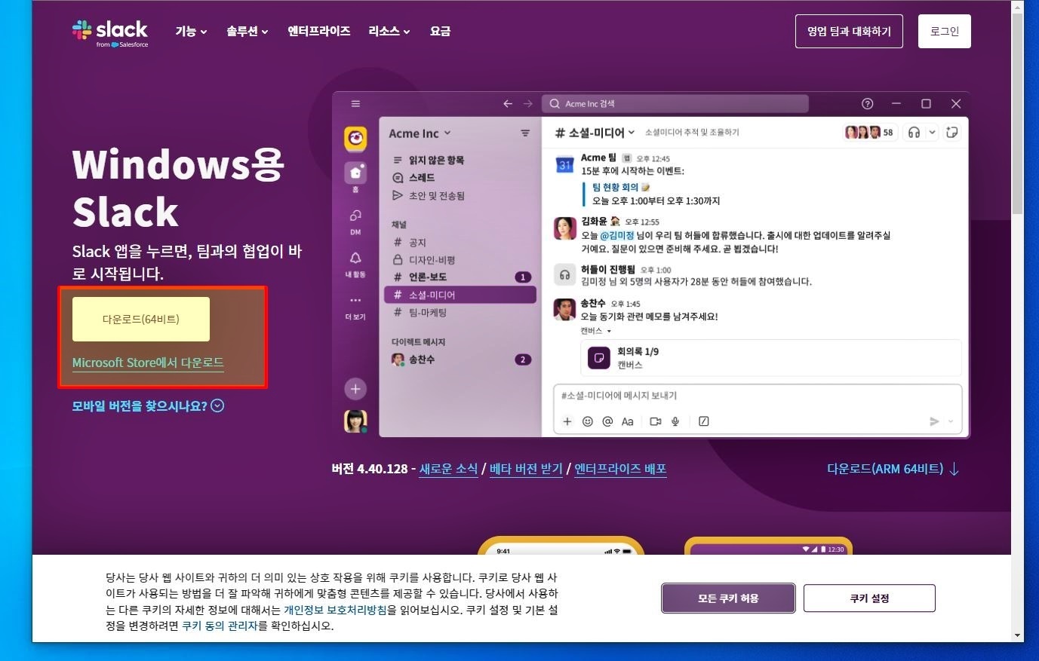The image size is (1039, 661).
Task: Select the 소셜-미디어 channel in the sidebar
Action: [x=460, y=295]
